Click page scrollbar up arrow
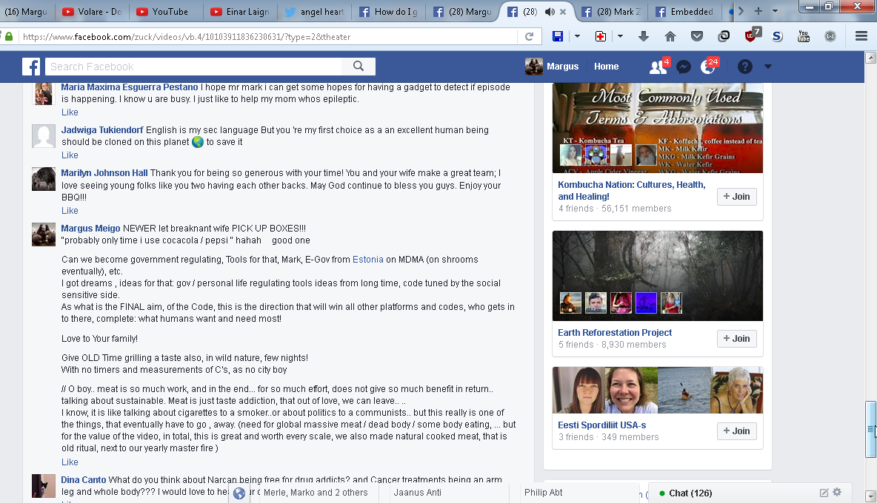This screenshot has height=503, width=877. 870,57
